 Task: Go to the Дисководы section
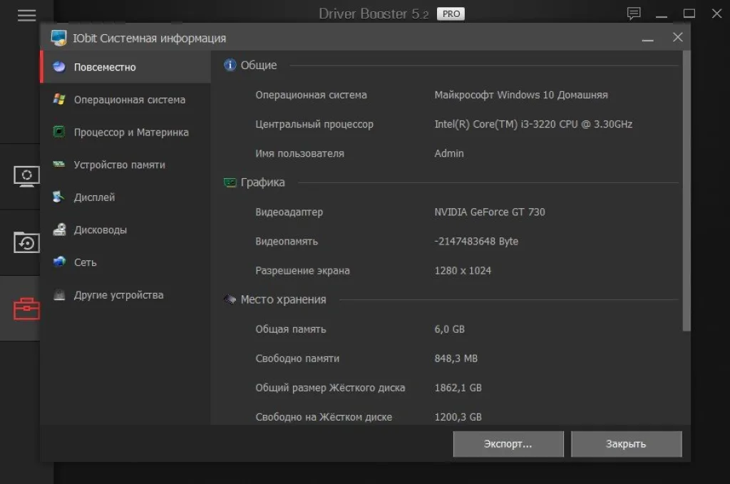[125, 230]
